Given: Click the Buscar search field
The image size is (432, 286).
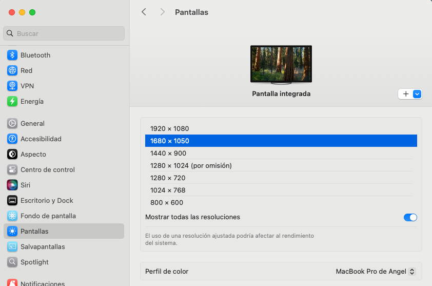Looking at the screenshot, I should click(64, 33).
